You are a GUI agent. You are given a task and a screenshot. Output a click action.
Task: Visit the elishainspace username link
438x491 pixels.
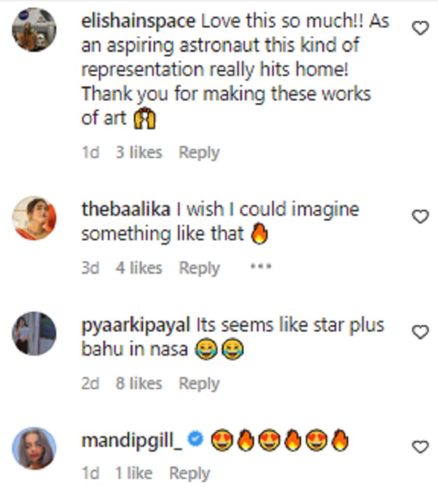point(138,21)
